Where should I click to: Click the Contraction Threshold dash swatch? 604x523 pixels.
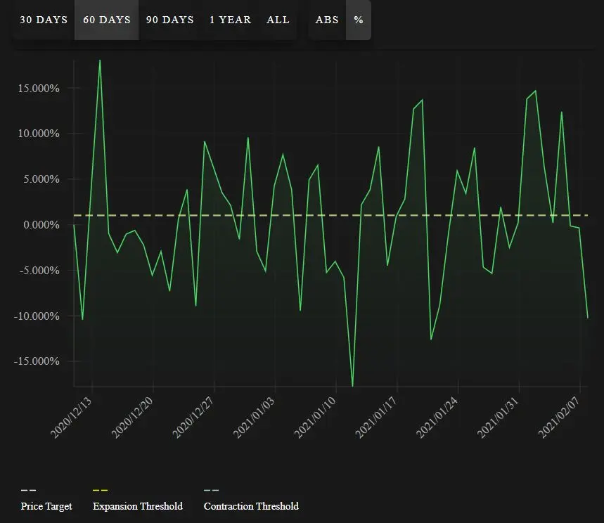211,490
